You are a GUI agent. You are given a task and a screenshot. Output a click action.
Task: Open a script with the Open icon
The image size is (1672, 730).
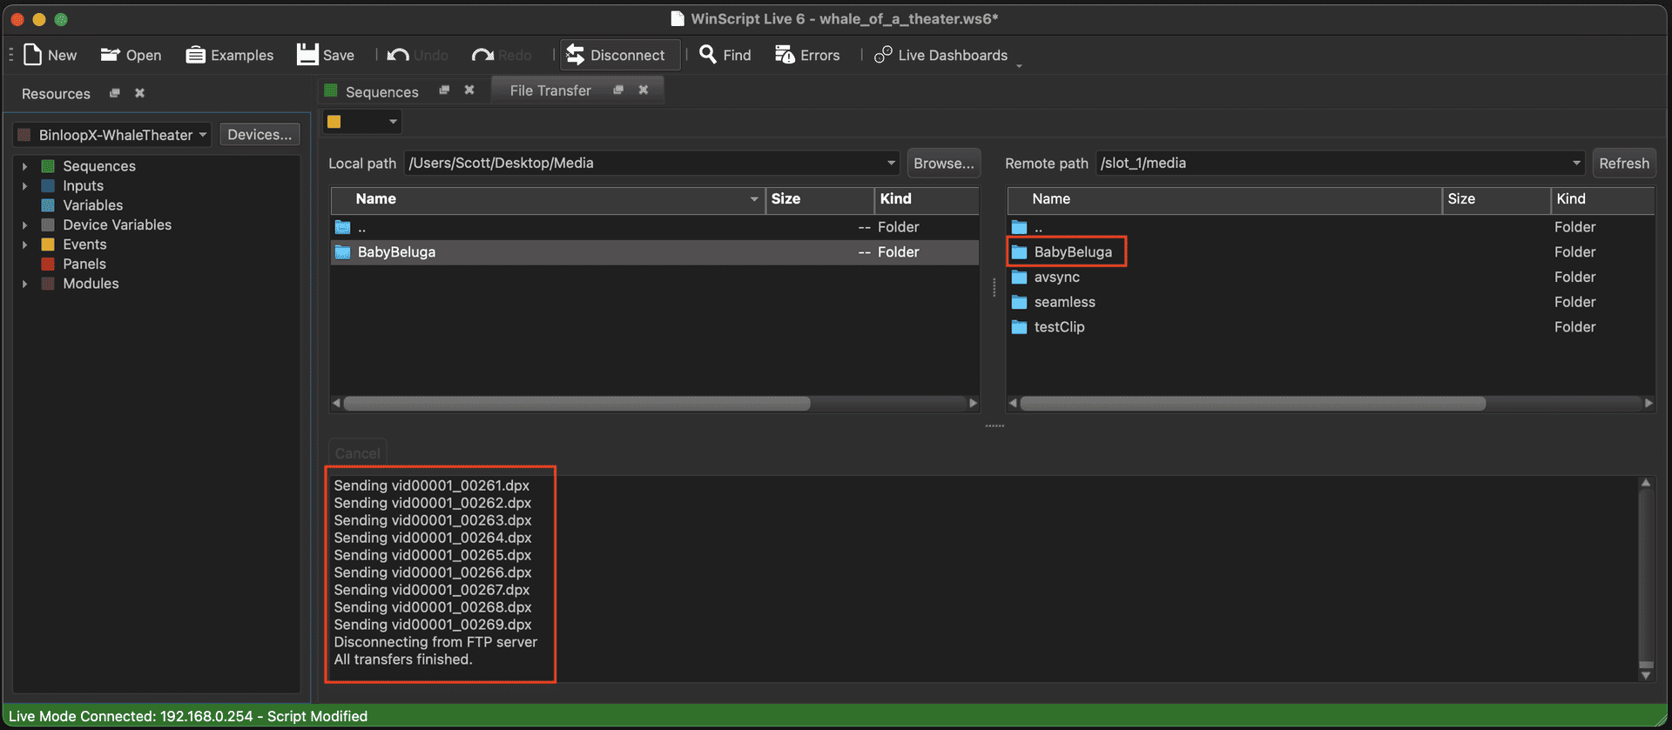tap(110, 55)
